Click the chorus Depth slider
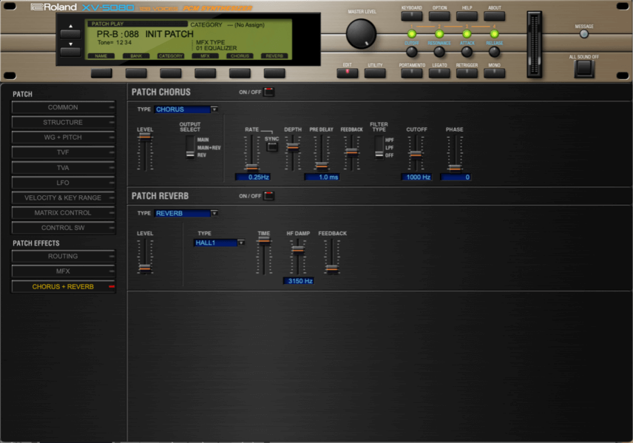Image resolution: width=633 pixels, height=443 pixels. click(293, 153)
